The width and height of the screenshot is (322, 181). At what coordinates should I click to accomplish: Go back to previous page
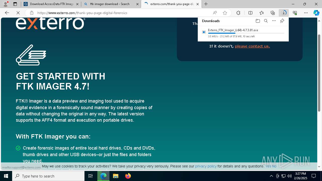pyautogui.click(x=7, y=13)
